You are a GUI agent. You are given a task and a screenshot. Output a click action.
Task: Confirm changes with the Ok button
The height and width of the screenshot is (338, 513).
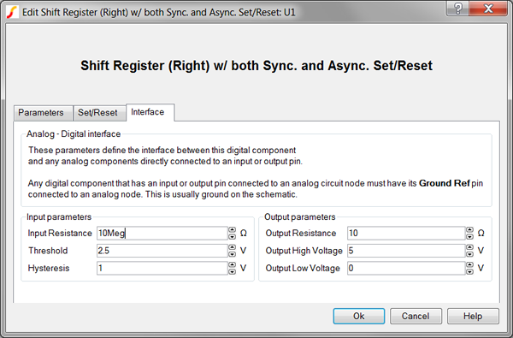point(358,316)
